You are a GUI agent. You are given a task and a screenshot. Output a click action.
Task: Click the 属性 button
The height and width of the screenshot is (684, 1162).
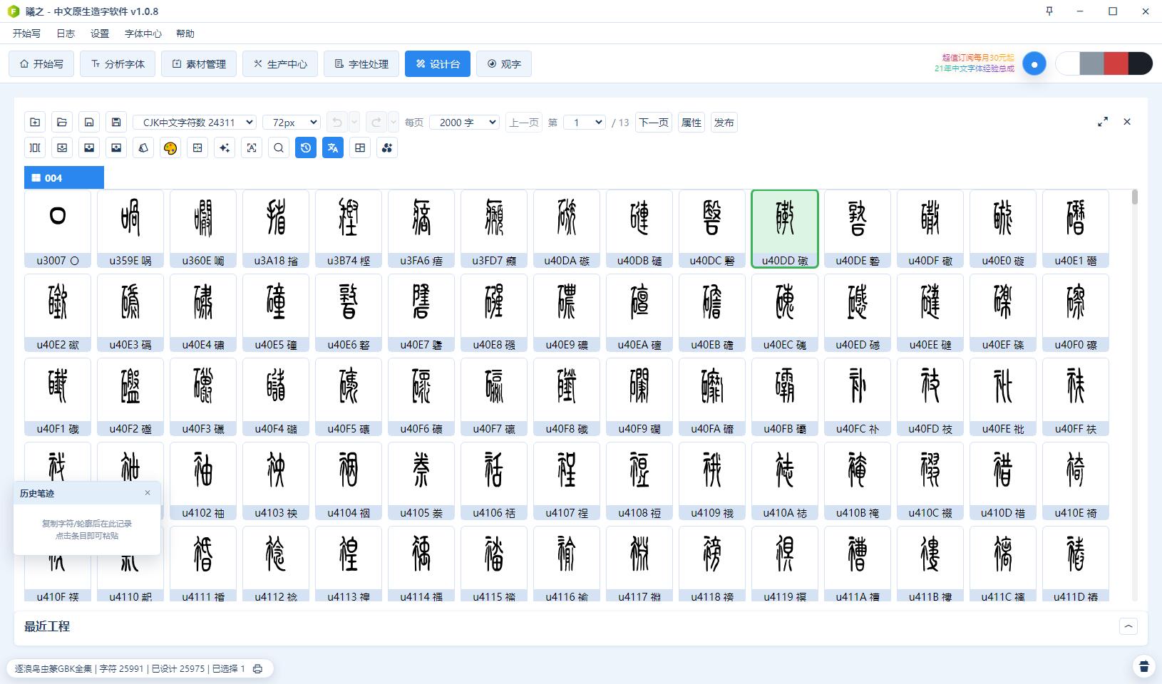pos(691,123)
